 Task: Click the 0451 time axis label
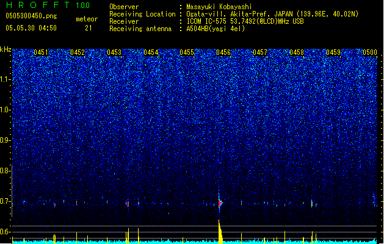[41, 52]
